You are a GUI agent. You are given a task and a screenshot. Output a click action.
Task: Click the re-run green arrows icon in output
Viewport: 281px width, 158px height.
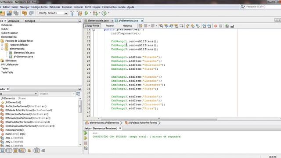(86, 133)
